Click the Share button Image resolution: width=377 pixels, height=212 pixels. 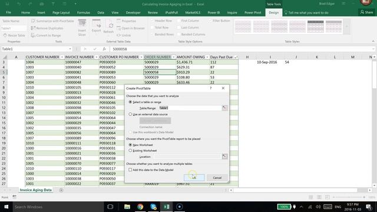tap(366, 12)
